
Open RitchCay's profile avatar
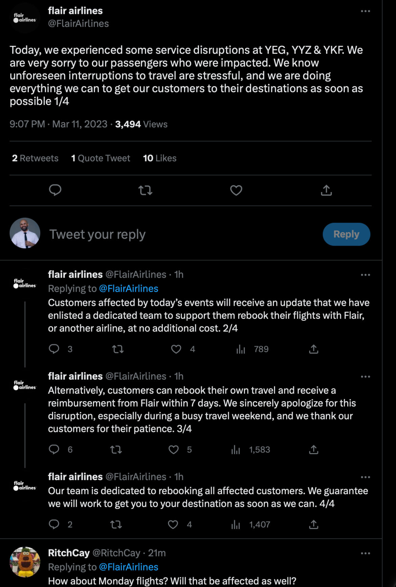(x=25, y=562)
